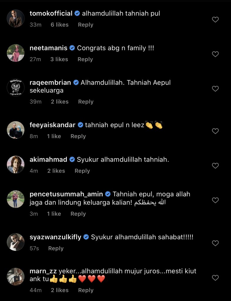Tap heart next to pencetusummah_amin's comment
Viewport: 231px width, 301px height.
coord(215,200)
